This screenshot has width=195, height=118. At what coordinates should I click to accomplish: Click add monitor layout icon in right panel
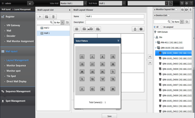[x=182, y=10]
